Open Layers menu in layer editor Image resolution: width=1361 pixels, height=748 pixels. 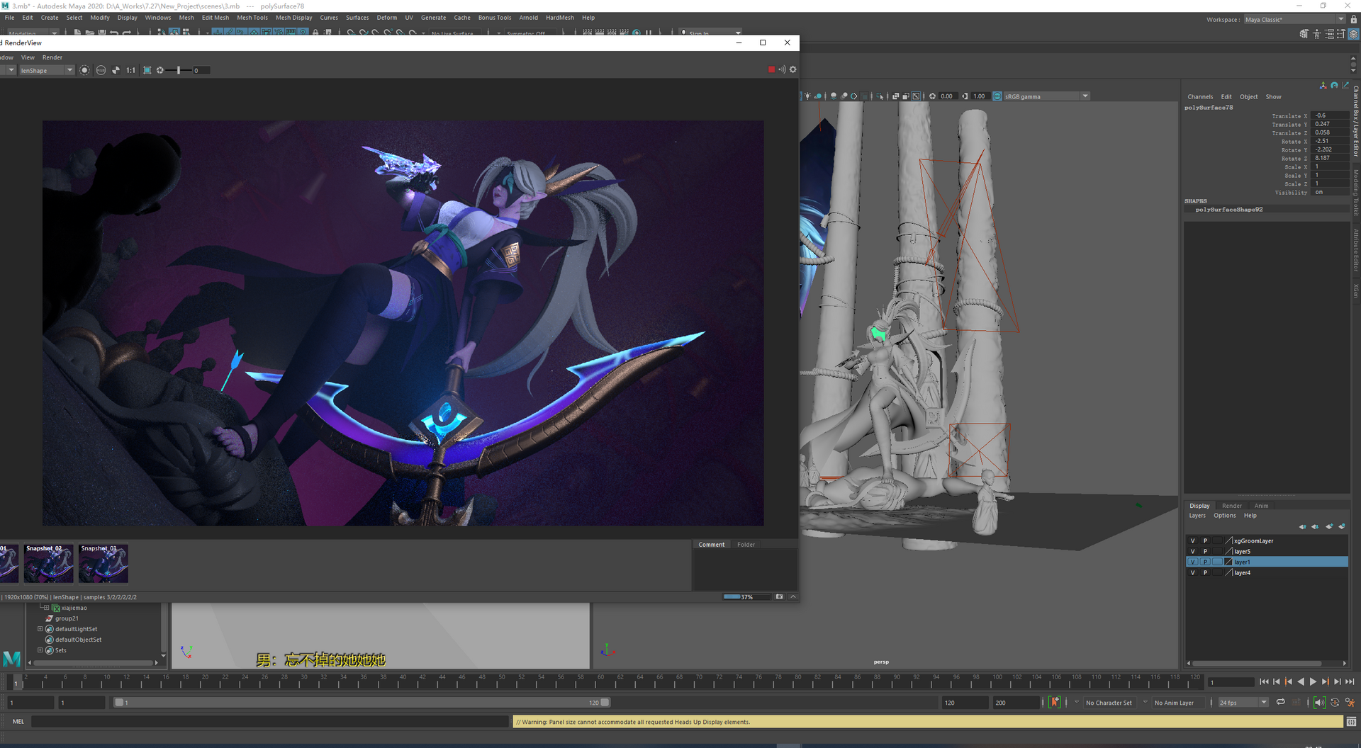click(1197, 516)
